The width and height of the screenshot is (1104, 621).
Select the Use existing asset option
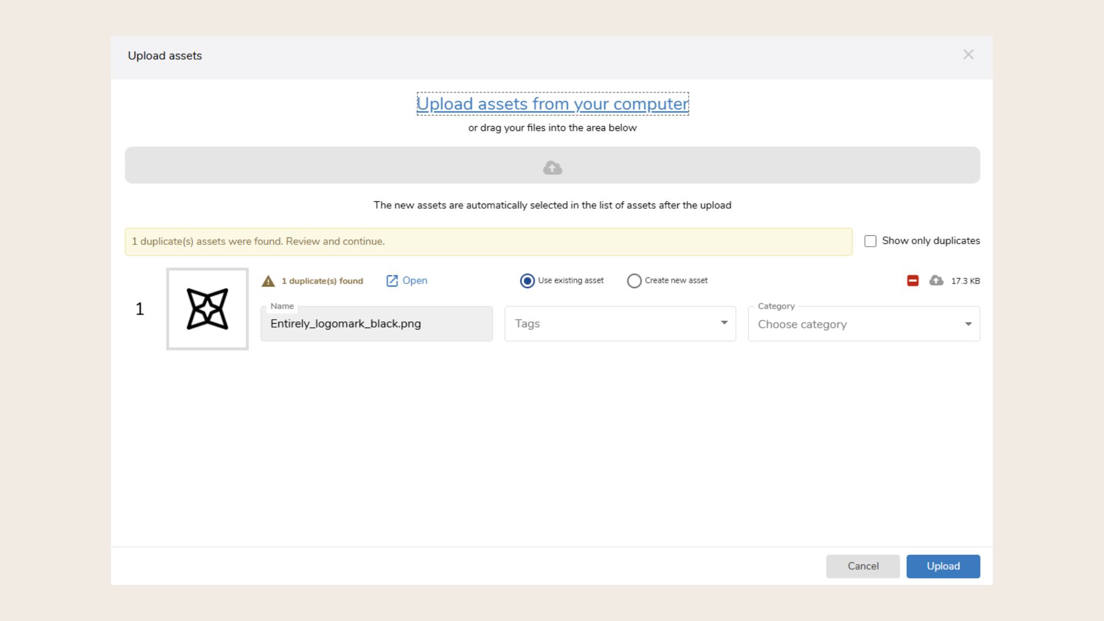coord(527,281)
